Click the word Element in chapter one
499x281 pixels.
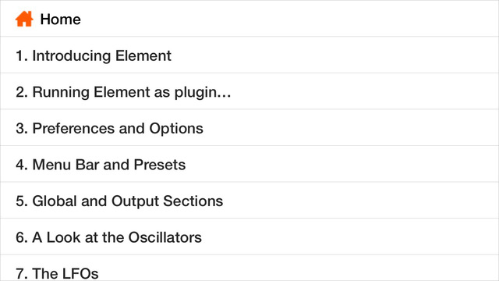[x=143, y=55]
